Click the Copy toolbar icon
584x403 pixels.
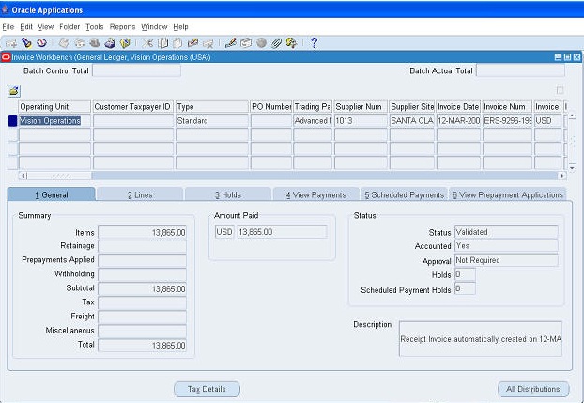click(162, 43)
